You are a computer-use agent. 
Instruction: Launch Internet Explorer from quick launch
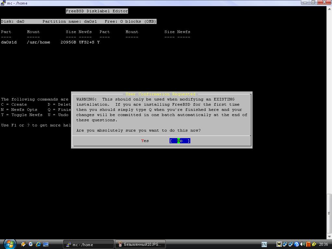tap(38, 244)
